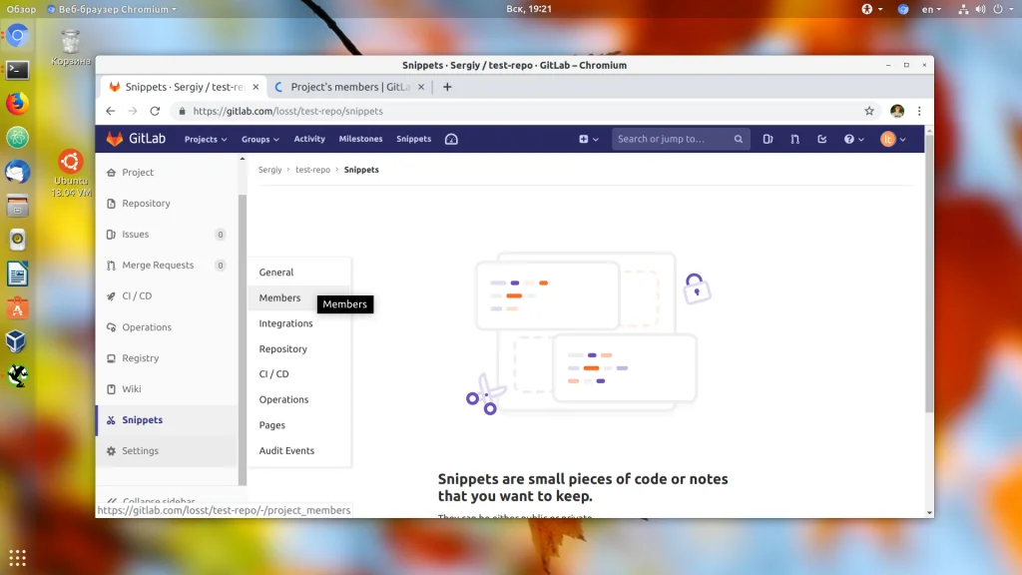
Task: Open Terminal from the dock
Action: point(18,70)
